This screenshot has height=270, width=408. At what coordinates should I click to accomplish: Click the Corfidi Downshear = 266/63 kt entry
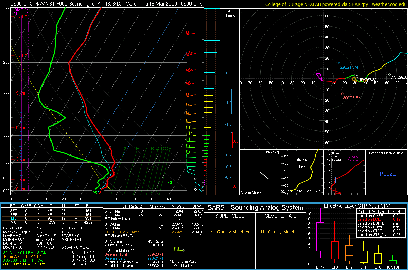(x=134, y=262)
